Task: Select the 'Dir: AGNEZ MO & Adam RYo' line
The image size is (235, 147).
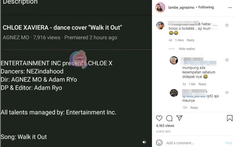Action: pos(39,79)
